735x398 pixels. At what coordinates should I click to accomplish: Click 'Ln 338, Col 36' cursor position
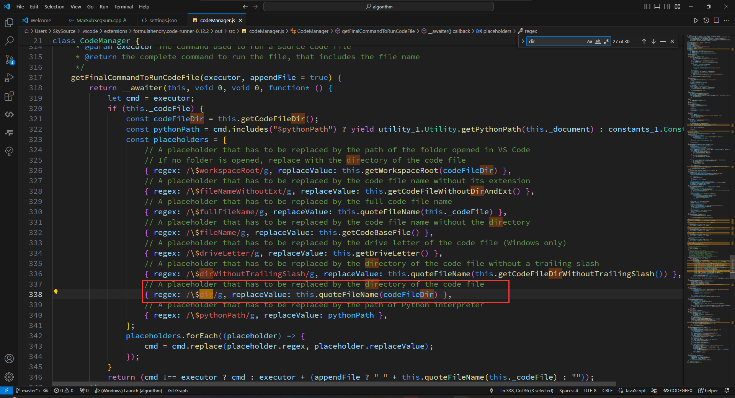point(526,391)
